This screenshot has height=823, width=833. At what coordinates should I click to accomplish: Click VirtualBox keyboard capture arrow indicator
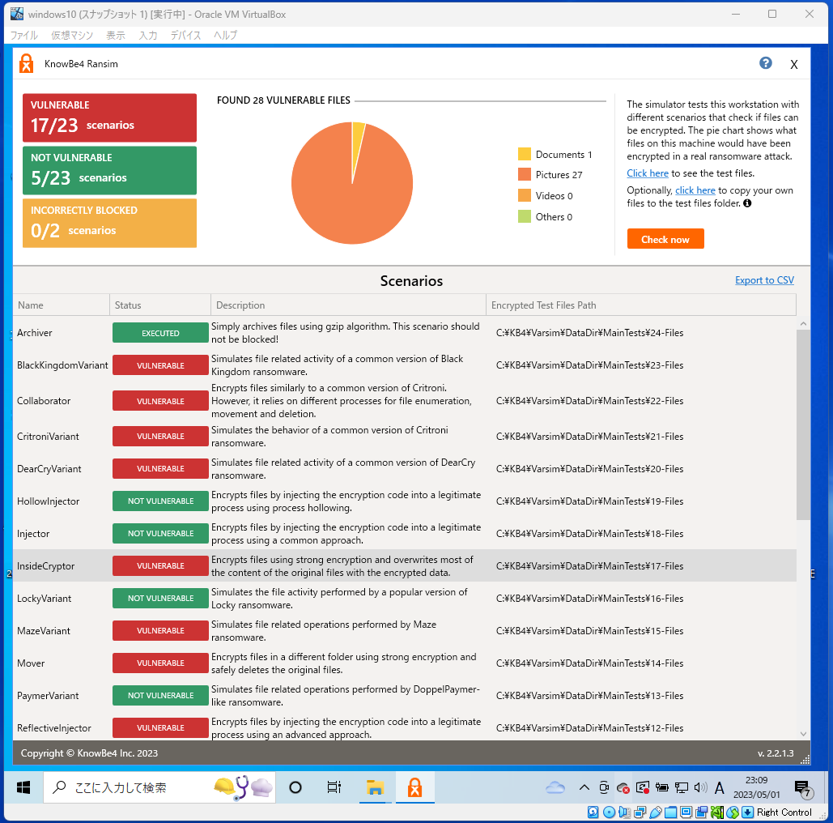(x=747, y=812)
